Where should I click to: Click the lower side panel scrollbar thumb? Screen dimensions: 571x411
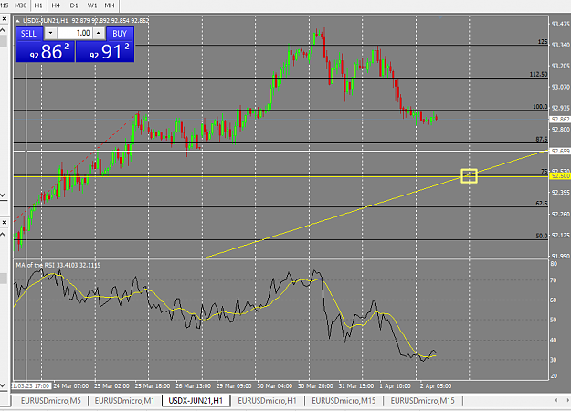pyautogui.click(x=4, y=279)
